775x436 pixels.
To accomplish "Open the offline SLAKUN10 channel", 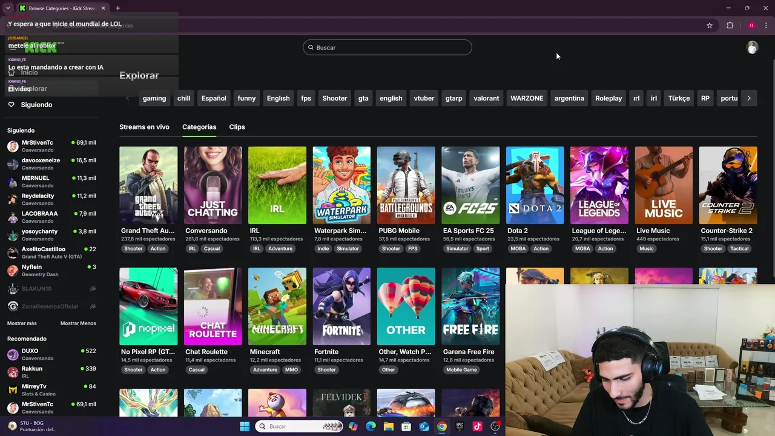I will pyautogui.click(x=51, y=289).
